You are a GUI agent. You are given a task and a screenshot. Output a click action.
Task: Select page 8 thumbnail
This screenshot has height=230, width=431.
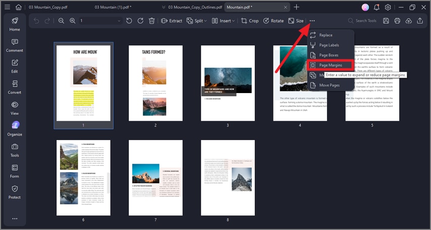coord(228,178)
